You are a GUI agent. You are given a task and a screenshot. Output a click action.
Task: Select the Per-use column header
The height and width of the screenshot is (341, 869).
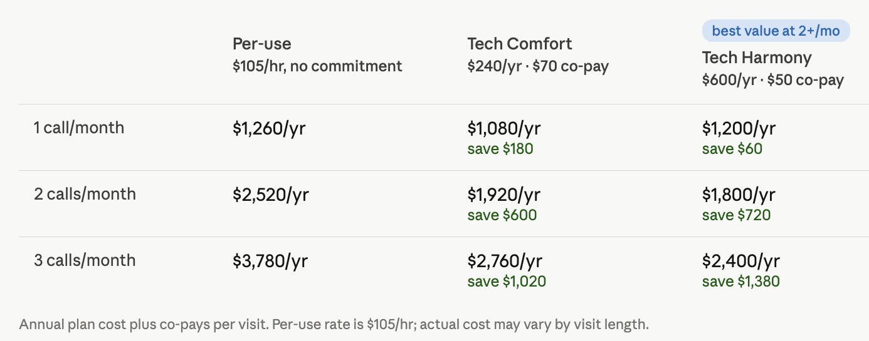[x=262, y=44]
